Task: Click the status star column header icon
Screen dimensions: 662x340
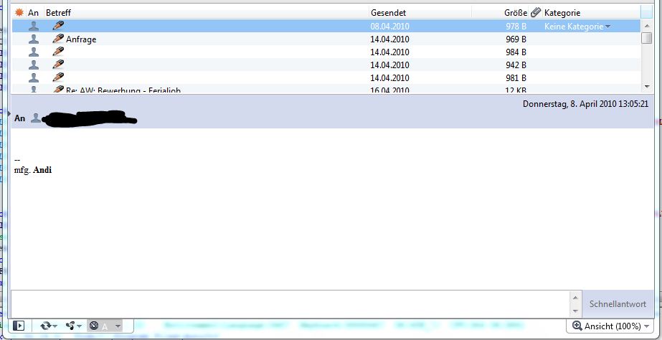Action: point(19,13)
